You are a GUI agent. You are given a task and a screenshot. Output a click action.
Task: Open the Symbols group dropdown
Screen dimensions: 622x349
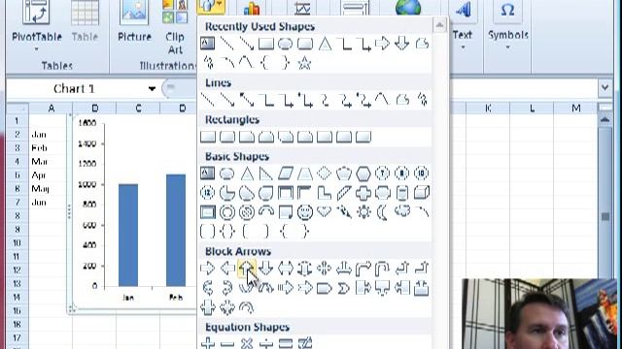click(507, 48)
